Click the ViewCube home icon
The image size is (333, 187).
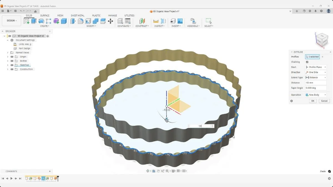[x=313, y=33]
